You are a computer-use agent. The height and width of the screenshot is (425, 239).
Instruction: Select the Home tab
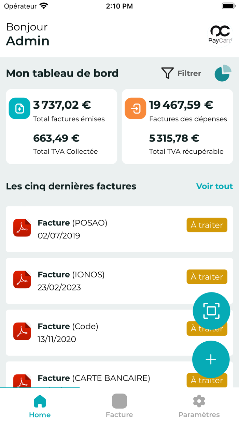tap(40, 405)
